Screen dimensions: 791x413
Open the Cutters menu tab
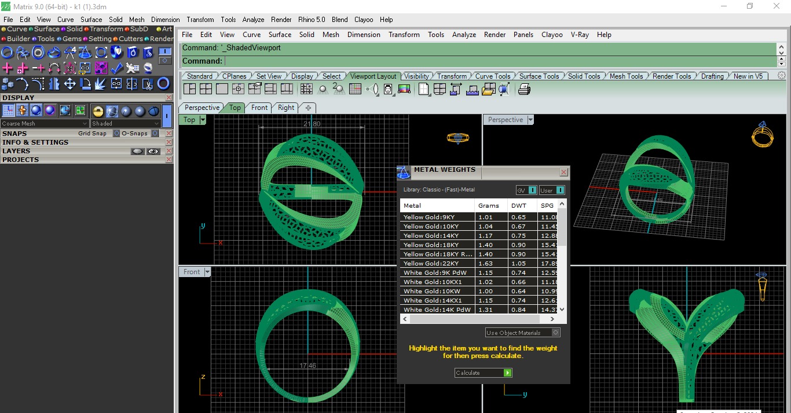[x=127, y=39]
